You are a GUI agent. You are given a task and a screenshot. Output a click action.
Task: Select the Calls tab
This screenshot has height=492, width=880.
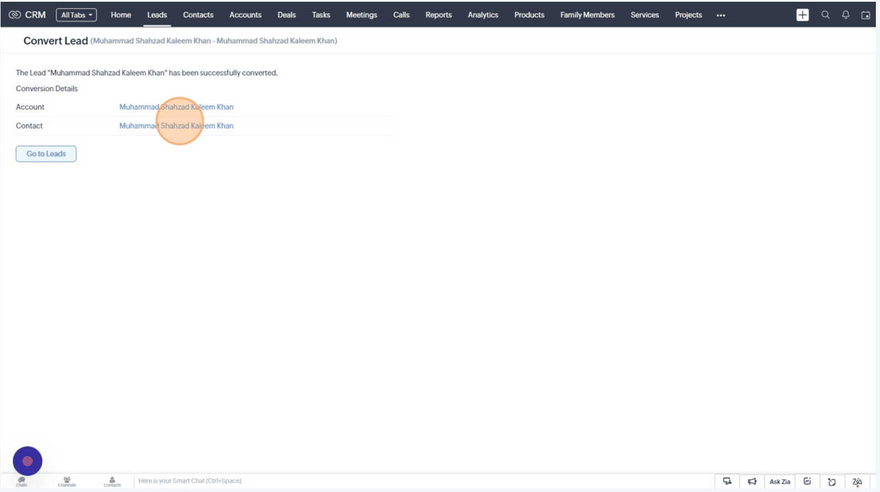tap(401, 15)
